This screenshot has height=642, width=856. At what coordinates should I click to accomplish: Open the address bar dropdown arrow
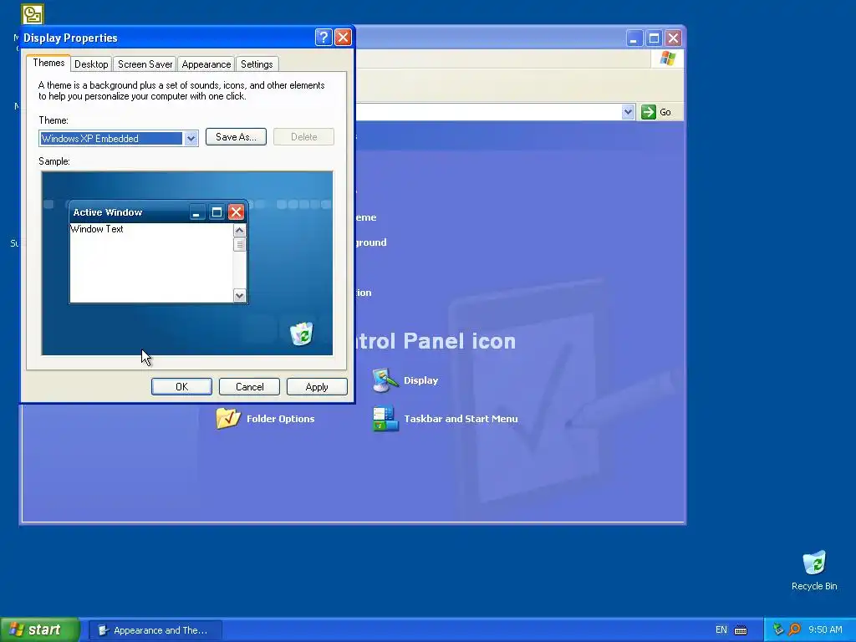(628, 112)
